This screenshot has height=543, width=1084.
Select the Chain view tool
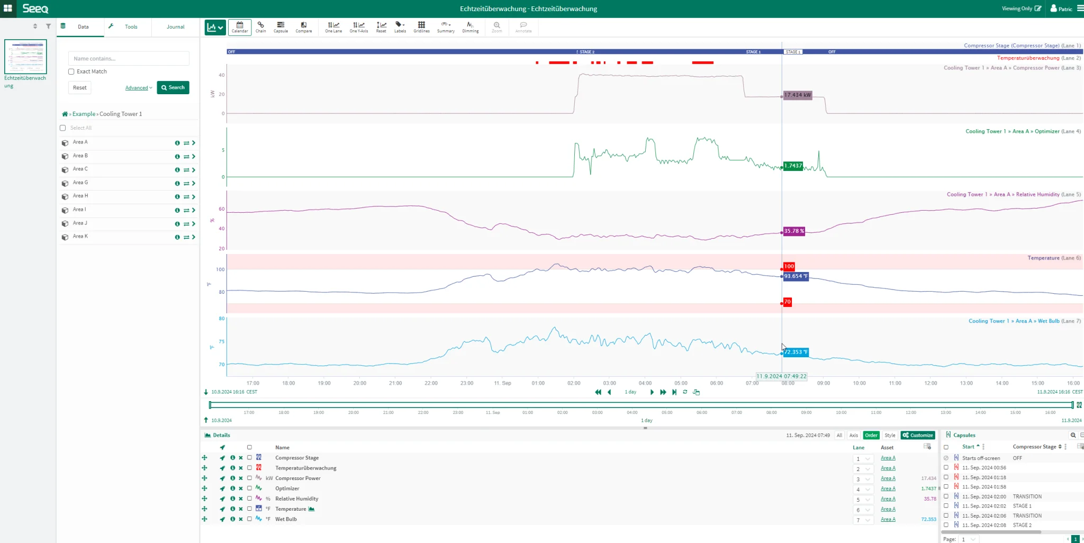click(260, 27)
